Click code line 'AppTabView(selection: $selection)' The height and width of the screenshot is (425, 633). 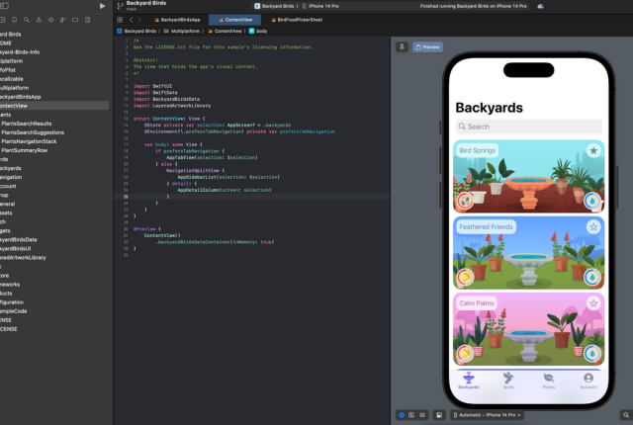click(x=212, y=158)
